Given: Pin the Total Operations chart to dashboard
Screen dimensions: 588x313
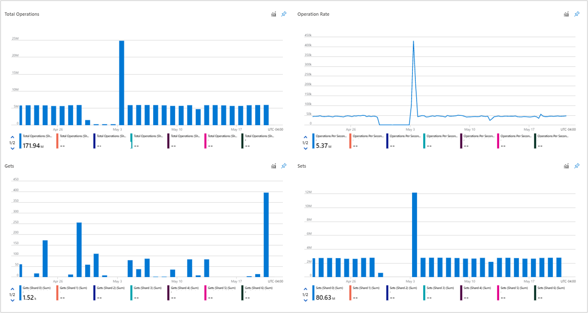Looking at the screenshot, I should (x=283, y=14).
